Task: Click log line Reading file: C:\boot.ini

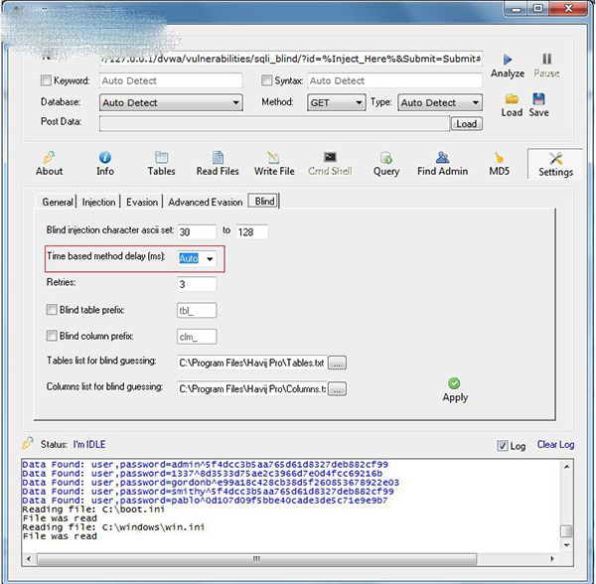Action: [x=93, y=510]
